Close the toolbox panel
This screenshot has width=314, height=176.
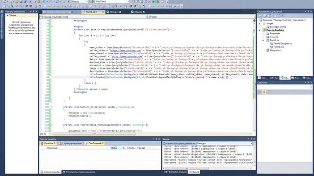pyautogui.click(x=36, y=12)
